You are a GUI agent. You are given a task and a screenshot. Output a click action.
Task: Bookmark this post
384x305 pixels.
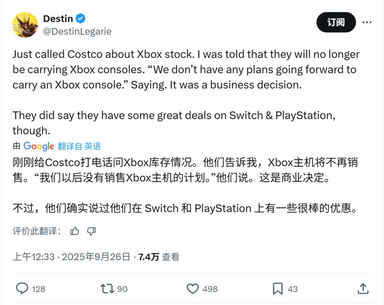tap(278, 289)
